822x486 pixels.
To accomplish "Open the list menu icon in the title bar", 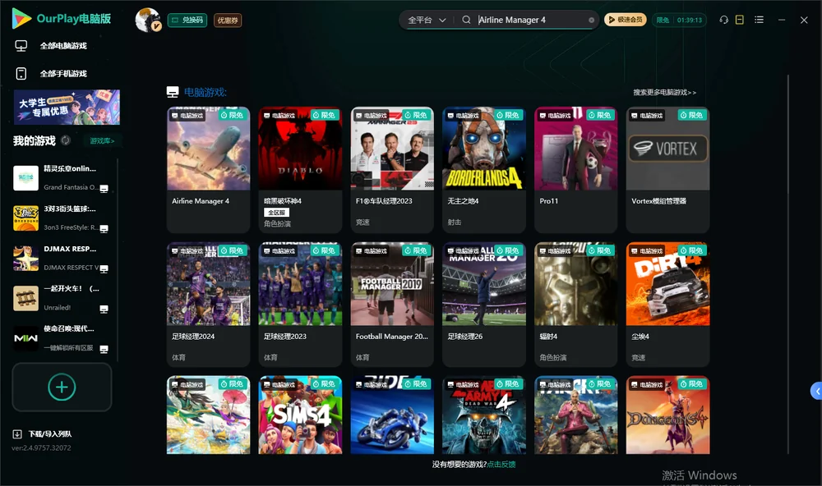I will coord(759,20).
